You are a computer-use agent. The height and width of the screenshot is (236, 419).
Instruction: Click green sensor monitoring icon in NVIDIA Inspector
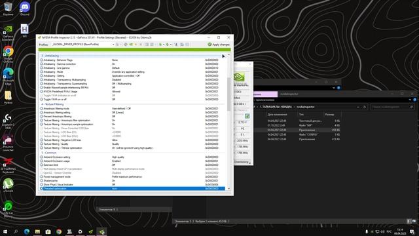pyautogui.click(x=247, y=116)
